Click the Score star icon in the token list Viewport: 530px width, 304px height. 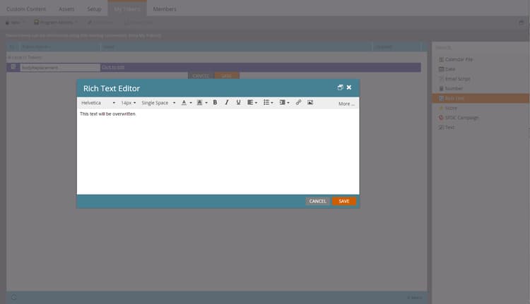pyautogui.click(x=441, y=109)
